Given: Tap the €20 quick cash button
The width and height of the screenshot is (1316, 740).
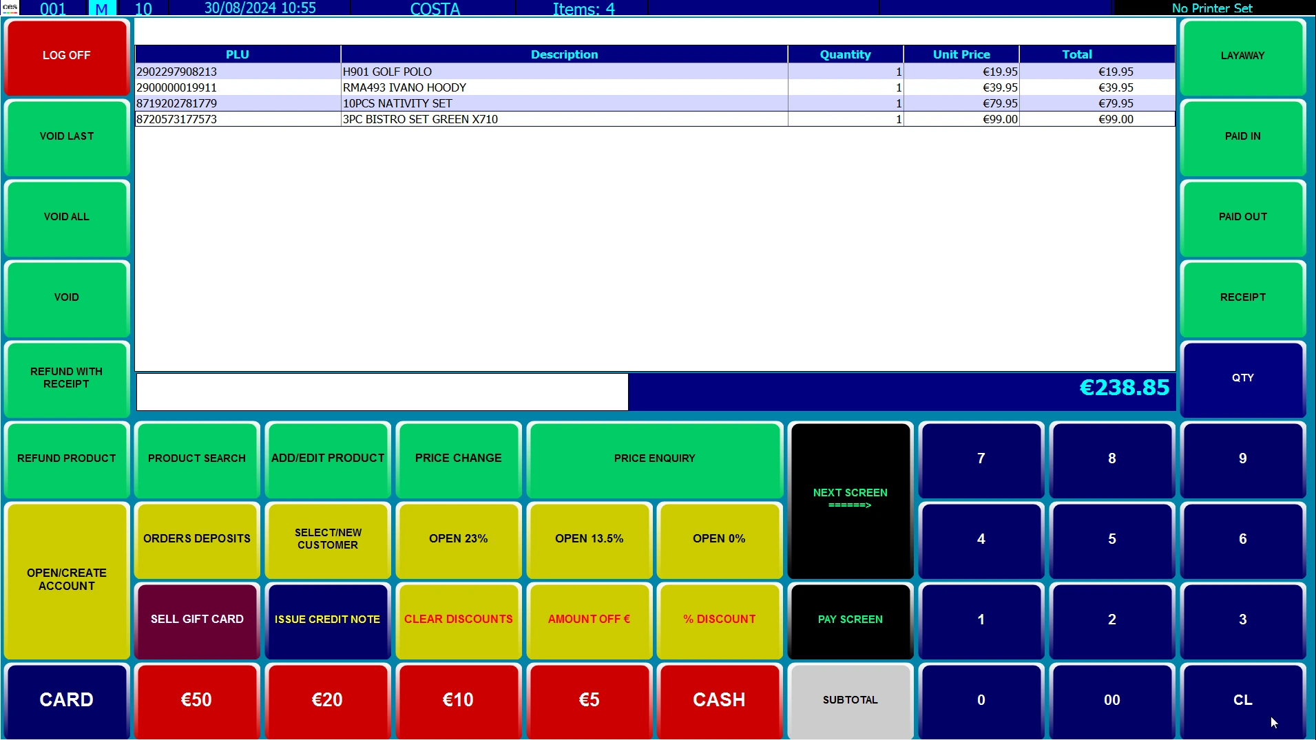Looking at the screenshot, I should 327,700.
